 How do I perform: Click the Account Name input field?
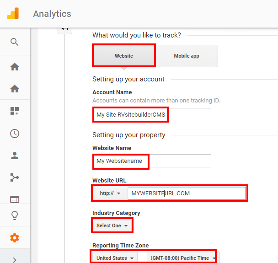pos(151,115)
